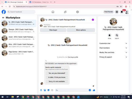This screenshot has width=132, height=99.
Task: Open Alice Lepella conversation in the list
Action: (18, 46)
